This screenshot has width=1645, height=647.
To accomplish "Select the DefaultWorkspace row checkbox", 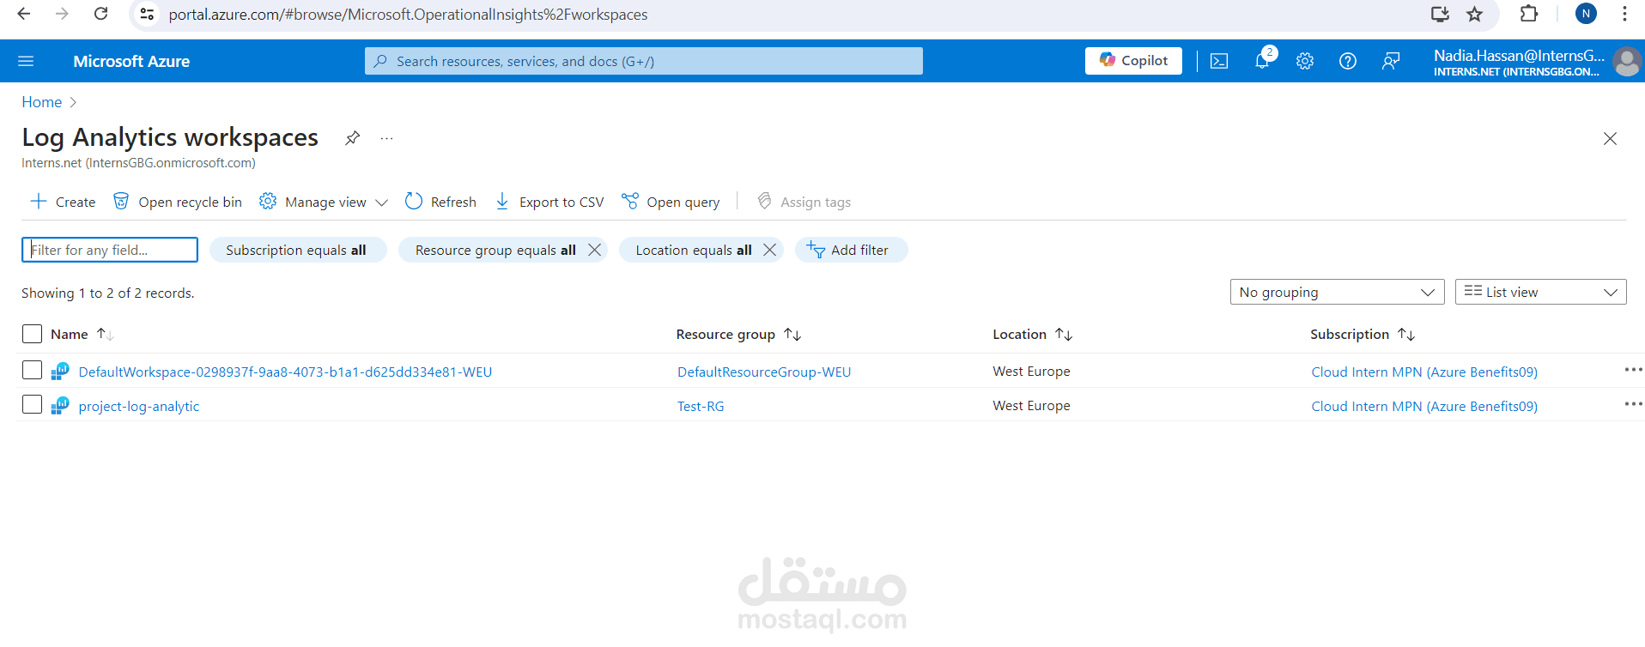I will pos(32,370).
